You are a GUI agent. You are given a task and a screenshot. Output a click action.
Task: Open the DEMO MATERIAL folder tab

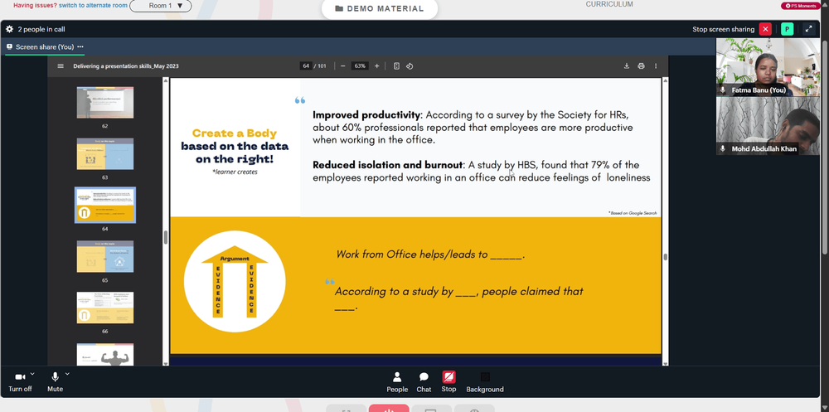(x=380, y=8)
